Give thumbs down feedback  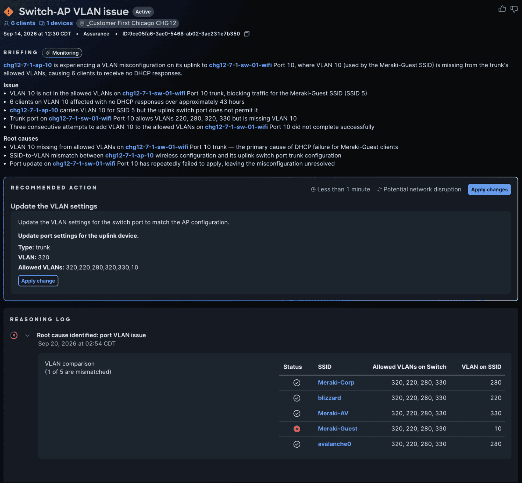(x=514, y=9)
